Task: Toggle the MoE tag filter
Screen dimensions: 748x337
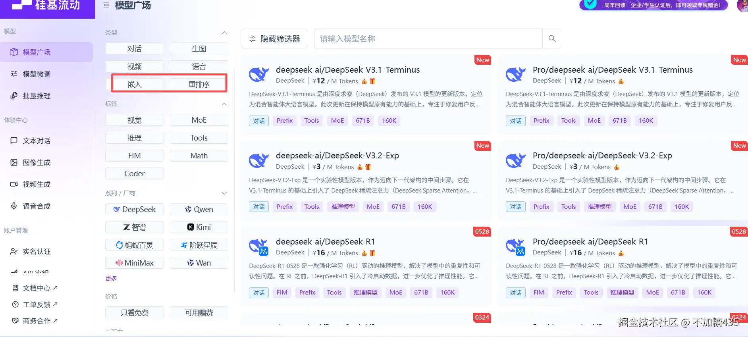Action: pos(199,120)
